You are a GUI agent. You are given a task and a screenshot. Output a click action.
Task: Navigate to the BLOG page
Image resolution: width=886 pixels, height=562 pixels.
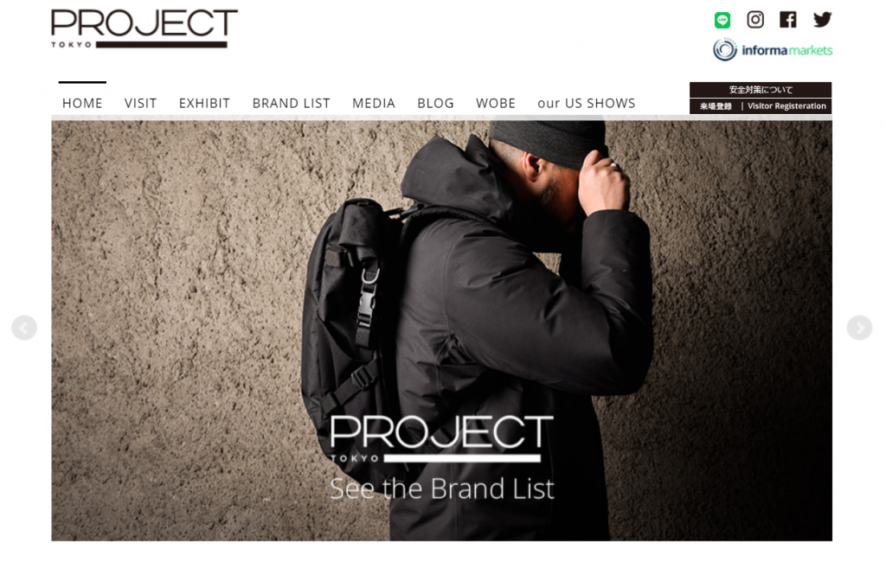[x=436, y=104]
